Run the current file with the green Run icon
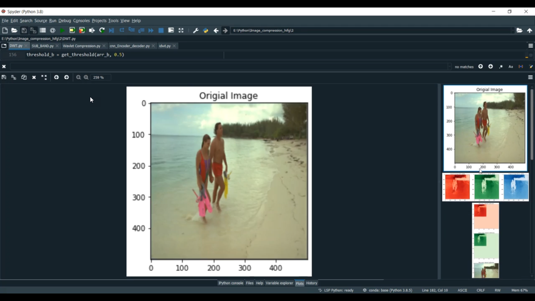Image resolution: width=535 pixels, height=301 pixels. tap(62, 30)
